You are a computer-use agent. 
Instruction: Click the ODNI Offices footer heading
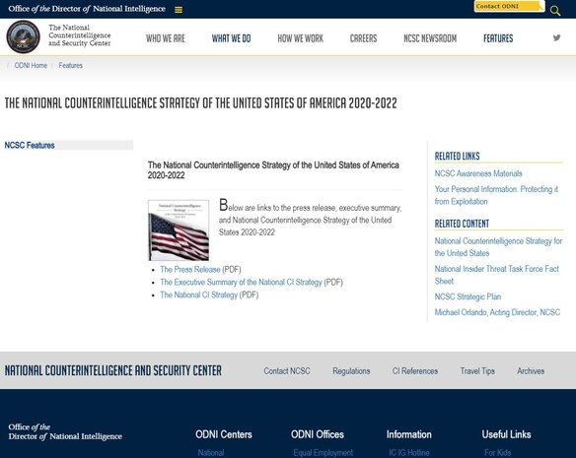pyautogui.click(x=318, y=434)
